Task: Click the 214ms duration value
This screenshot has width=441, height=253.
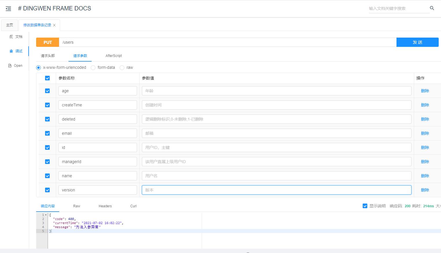Action: (x=429, y=206)
